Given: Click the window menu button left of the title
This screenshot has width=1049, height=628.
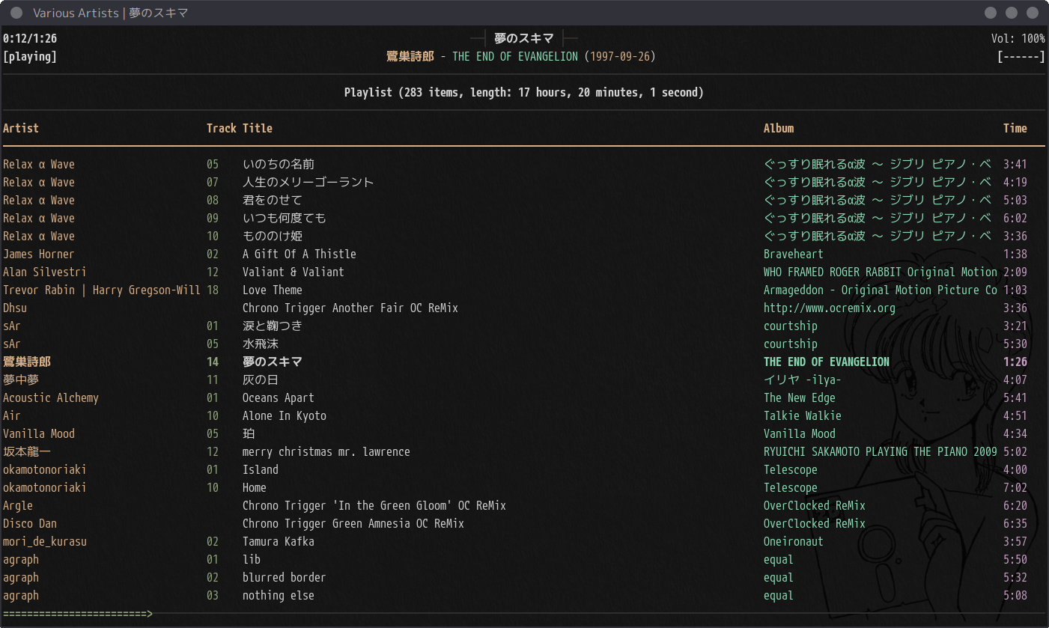Looking at the screenshot, I should click(16, 13).
